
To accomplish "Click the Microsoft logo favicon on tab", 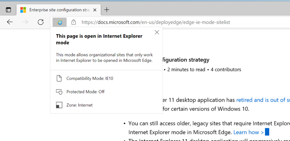I will [23, 10].
